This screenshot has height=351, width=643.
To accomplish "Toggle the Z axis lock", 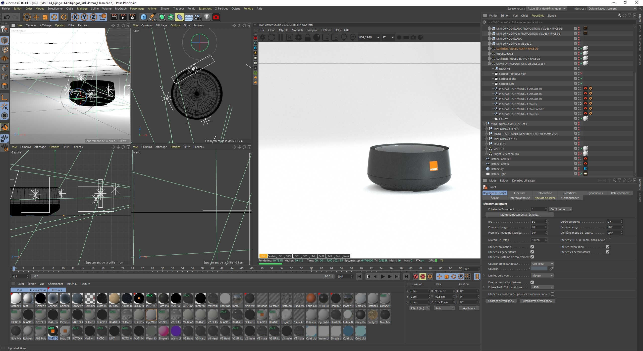I will pyautogui.click(x=93, y=17).
